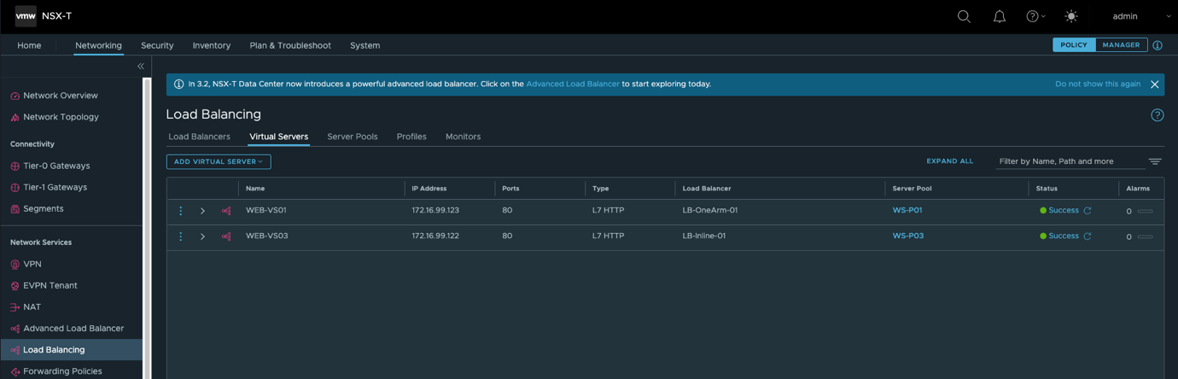The width and height of the screenshot is (1178, 379).
Task: Open the admin user dropdown
Action: coord(1141,16)
